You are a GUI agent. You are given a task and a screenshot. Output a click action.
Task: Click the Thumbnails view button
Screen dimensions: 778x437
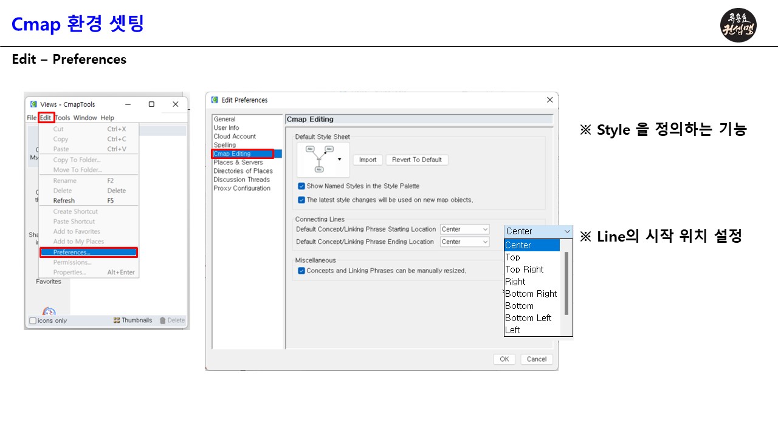pos(133,320)
